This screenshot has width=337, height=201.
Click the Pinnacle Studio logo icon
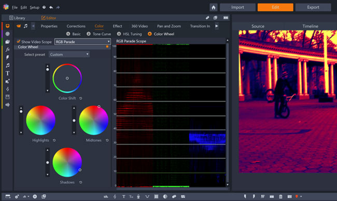(6, 7)
